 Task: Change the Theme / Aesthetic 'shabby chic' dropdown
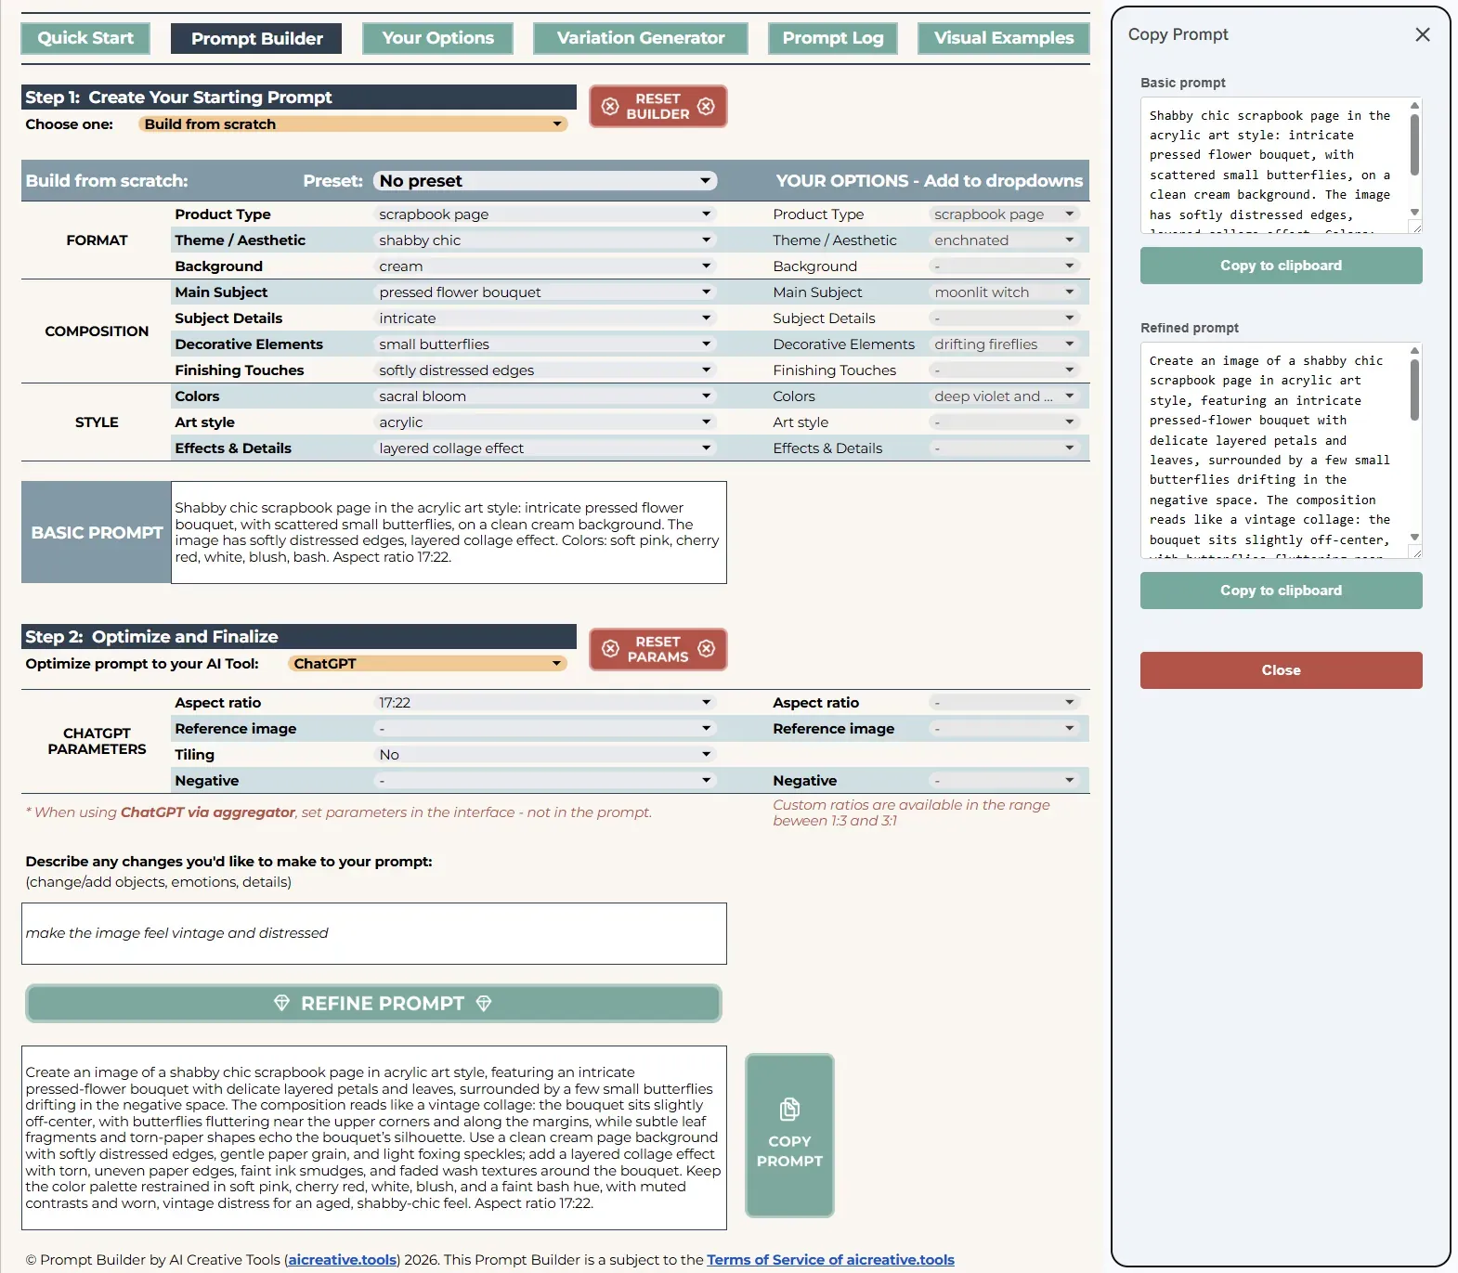tap(545, 240)
